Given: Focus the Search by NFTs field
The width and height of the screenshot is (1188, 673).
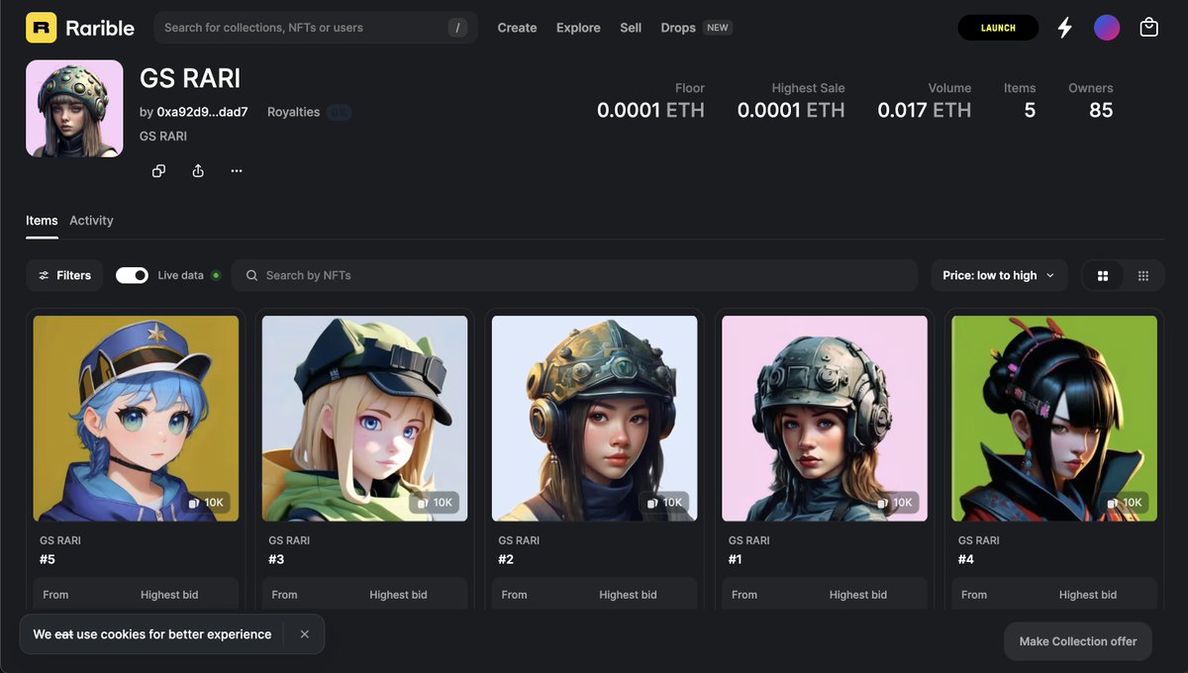Looking at the screenshot, I should point(574,275).
